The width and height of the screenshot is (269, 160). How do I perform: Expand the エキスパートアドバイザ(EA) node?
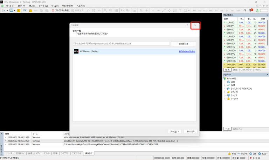click(225, 89)
